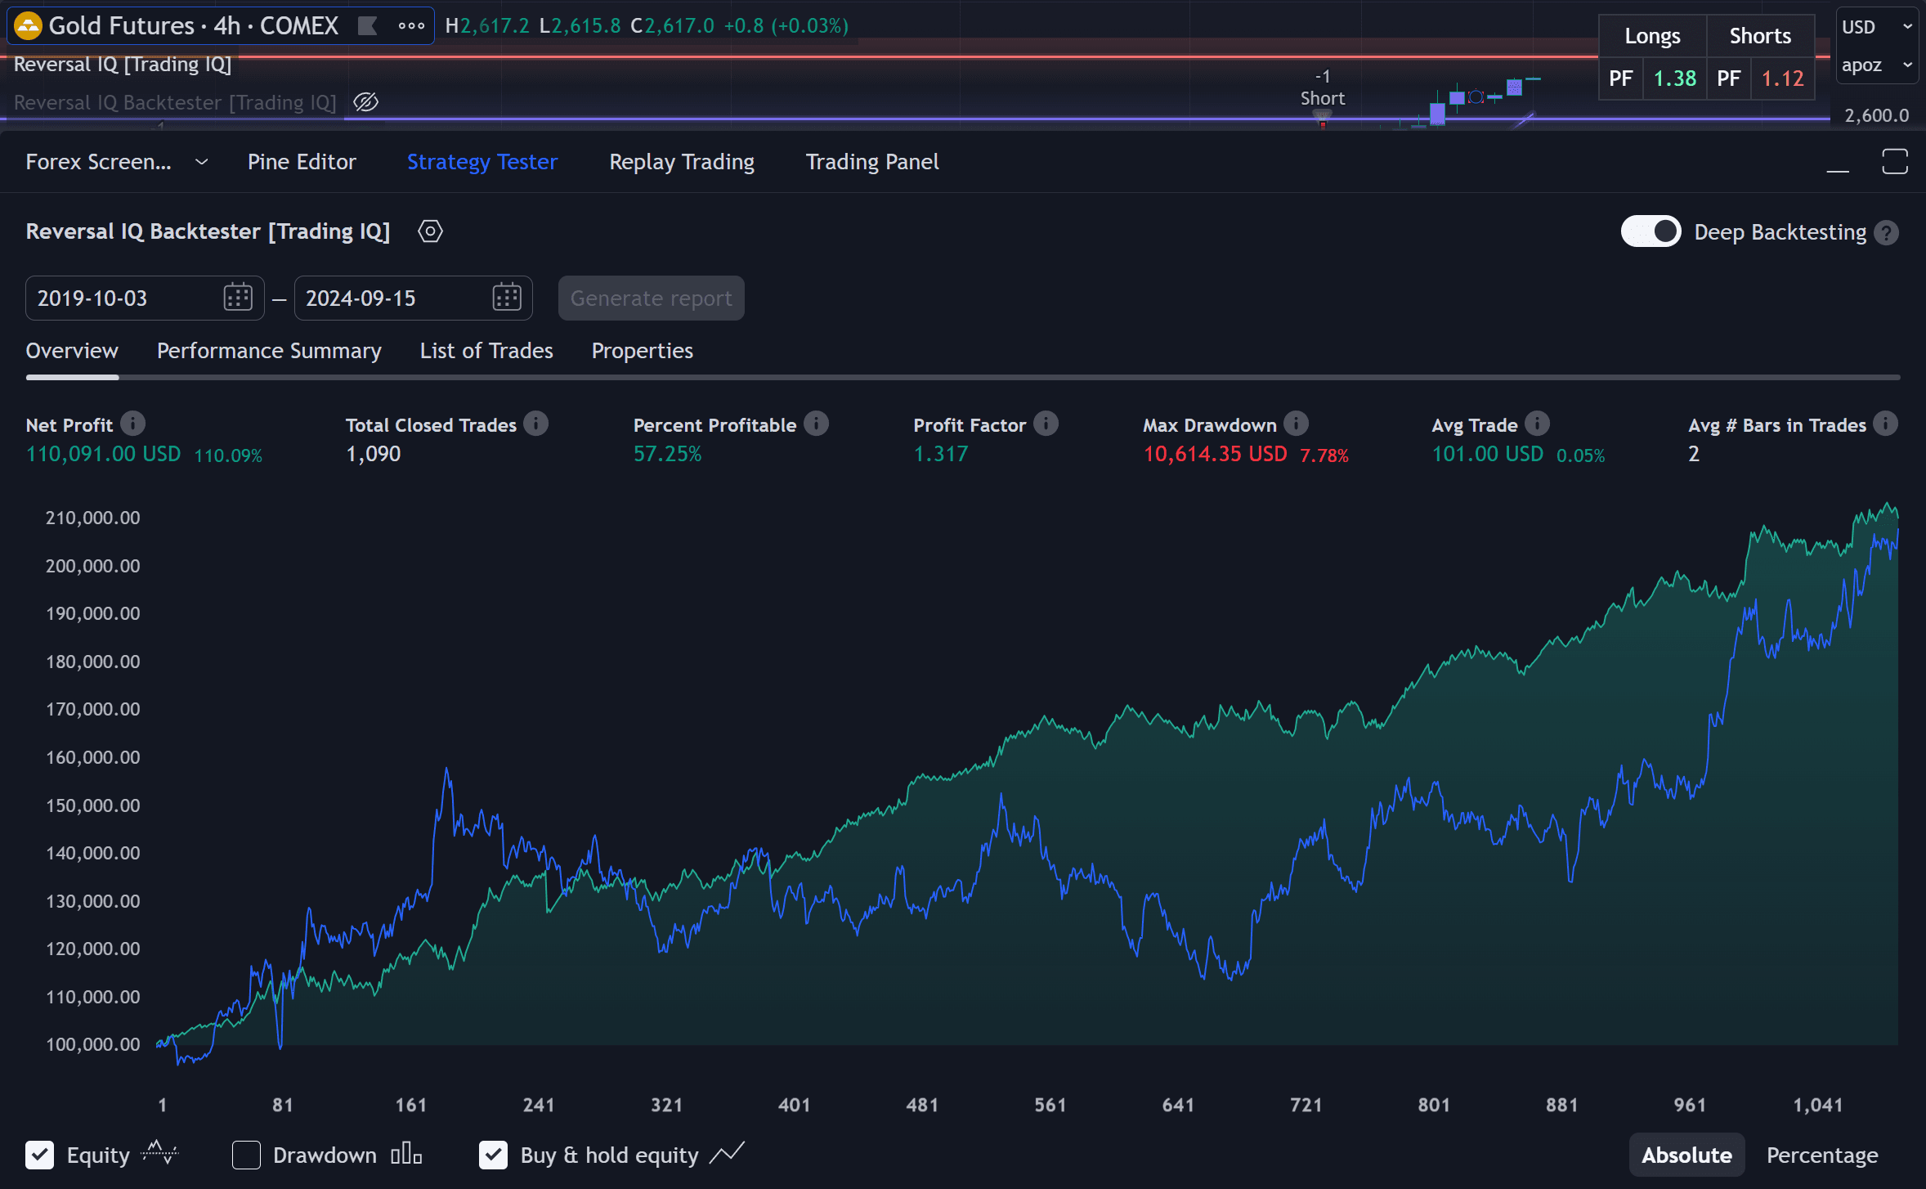Click the Profit Factor value 1.317
Viewport: 1926px width, 1189px height.
click(940, 455)
